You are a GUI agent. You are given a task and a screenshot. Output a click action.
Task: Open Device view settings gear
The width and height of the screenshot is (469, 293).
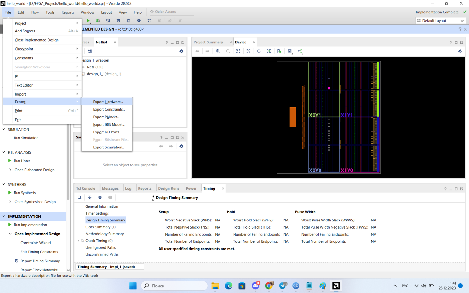pyautogui.click(x=460, y=51)
